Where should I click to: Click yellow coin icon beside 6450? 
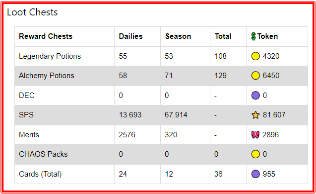[255, 76]
